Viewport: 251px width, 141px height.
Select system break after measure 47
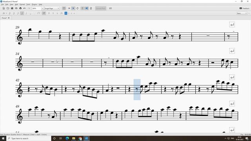(232, 77)
